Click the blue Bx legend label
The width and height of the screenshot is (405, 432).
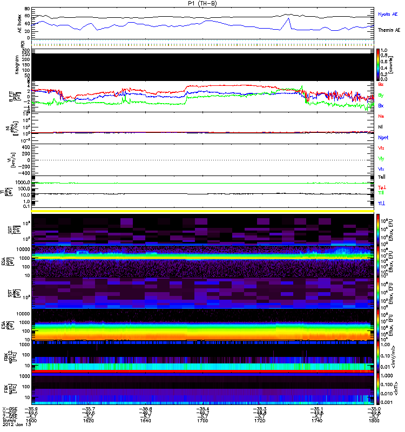click(x=381, y=106)
